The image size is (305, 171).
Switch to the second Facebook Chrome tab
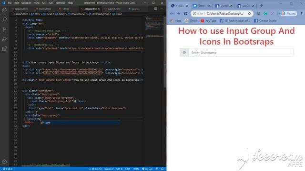coord(246,6)
